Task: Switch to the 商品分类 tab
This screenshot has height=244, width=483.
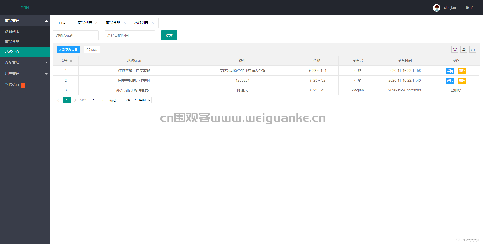Action: tap(113, 23)
